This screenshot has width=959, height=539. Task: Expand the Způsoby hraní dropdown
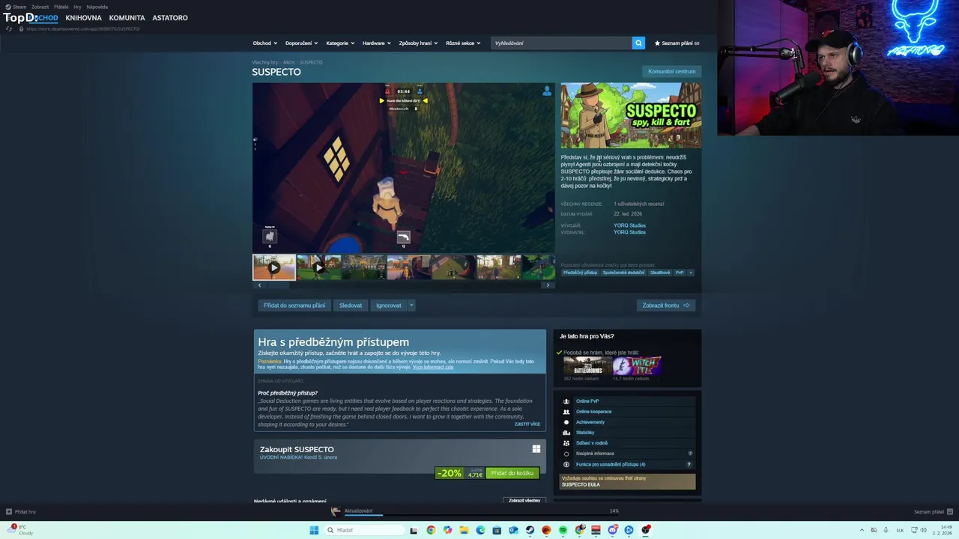418,43
